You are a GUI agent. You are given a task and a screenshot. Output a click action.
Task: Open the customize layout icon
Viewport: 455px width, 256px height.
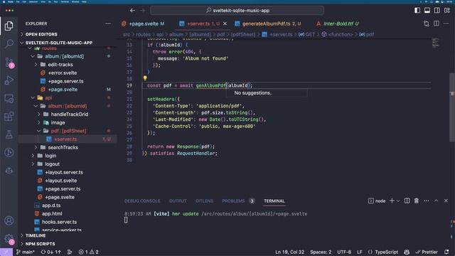click(x=447, y=11)
